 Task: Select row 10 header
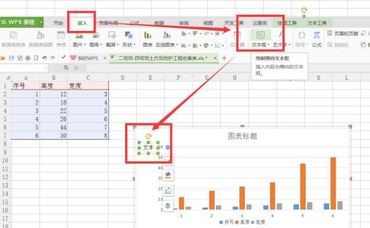6,161
